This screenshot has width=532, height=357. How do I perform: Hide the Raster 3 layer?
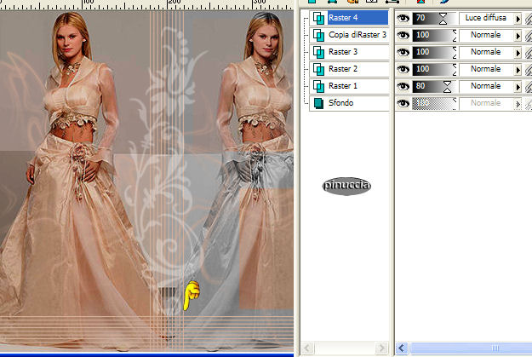click(403, 52)
